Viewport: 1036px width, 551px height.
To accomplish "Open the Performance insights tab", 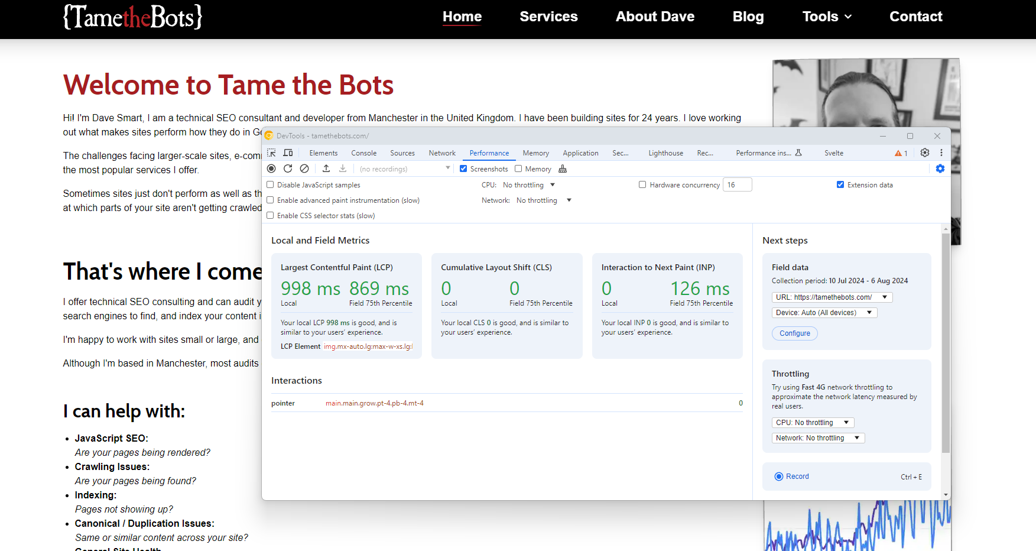I will click(x=768, y=153).
